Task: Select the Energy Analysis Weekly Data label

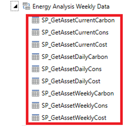Action: click(x=71, y=7)
